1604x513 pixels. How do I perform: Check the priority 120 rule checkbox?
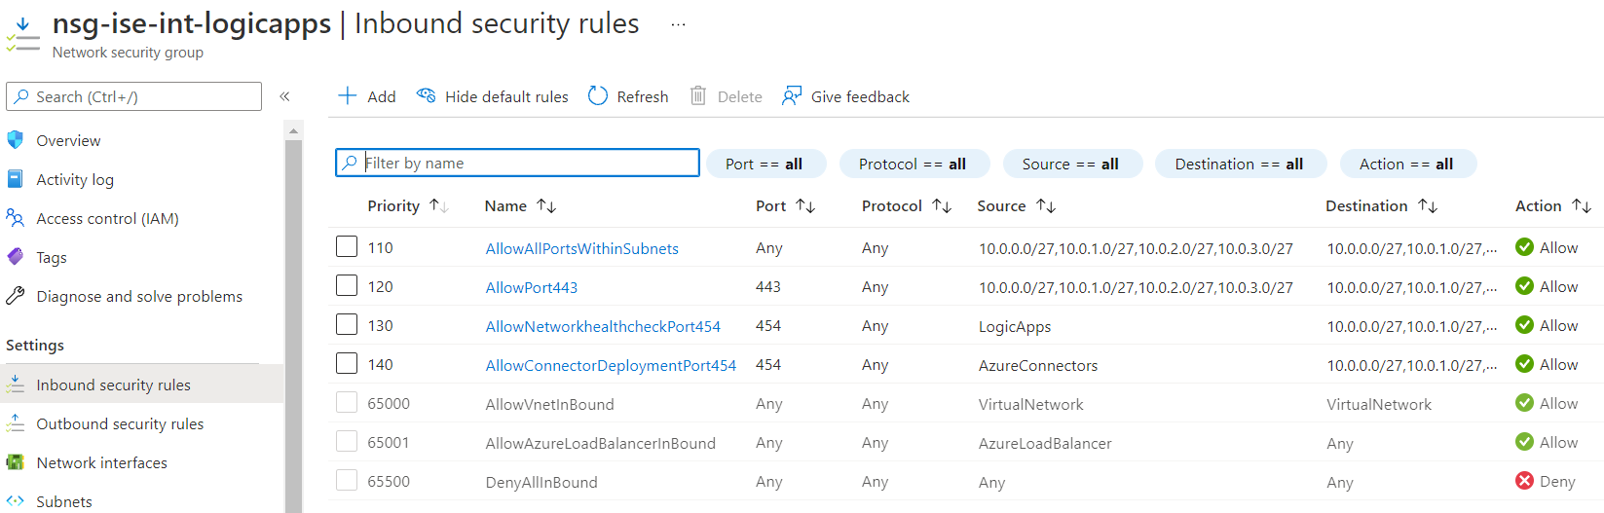tap(347, 285)
